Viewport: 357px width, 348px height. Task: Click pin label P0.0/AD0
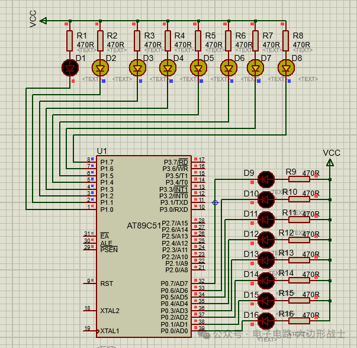175,331
